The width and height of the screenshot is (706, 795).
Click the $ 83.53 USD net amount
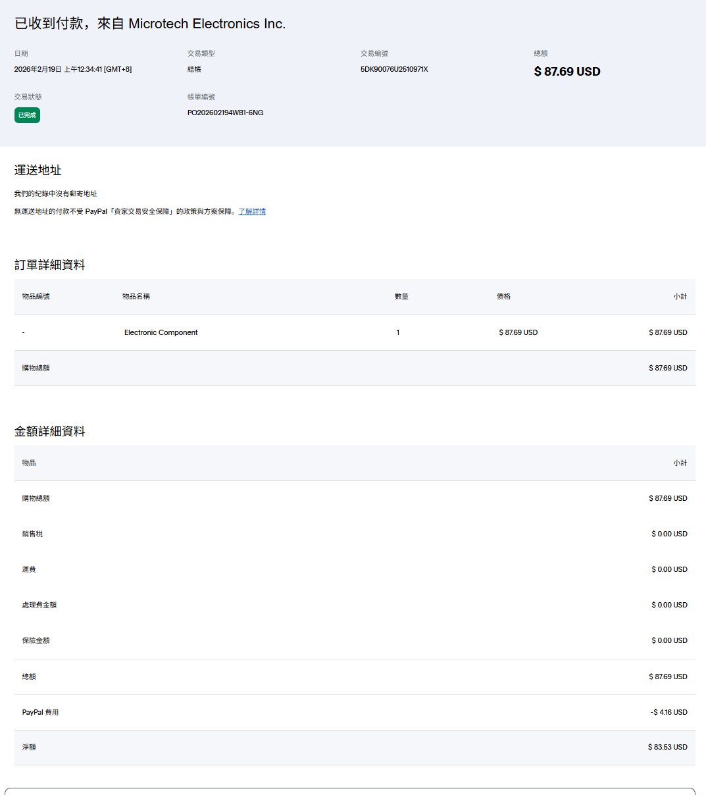[667, 747]
